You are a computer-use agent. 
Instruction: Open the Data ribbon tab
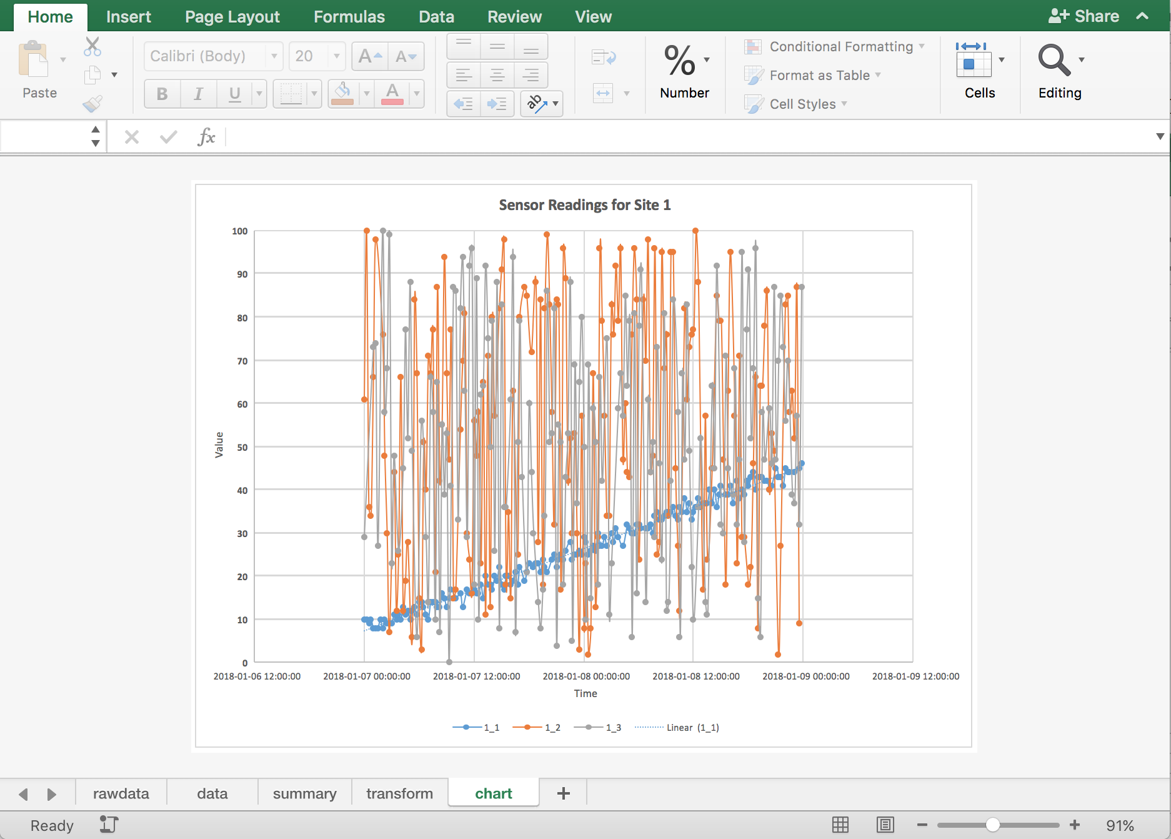[436, 17]
